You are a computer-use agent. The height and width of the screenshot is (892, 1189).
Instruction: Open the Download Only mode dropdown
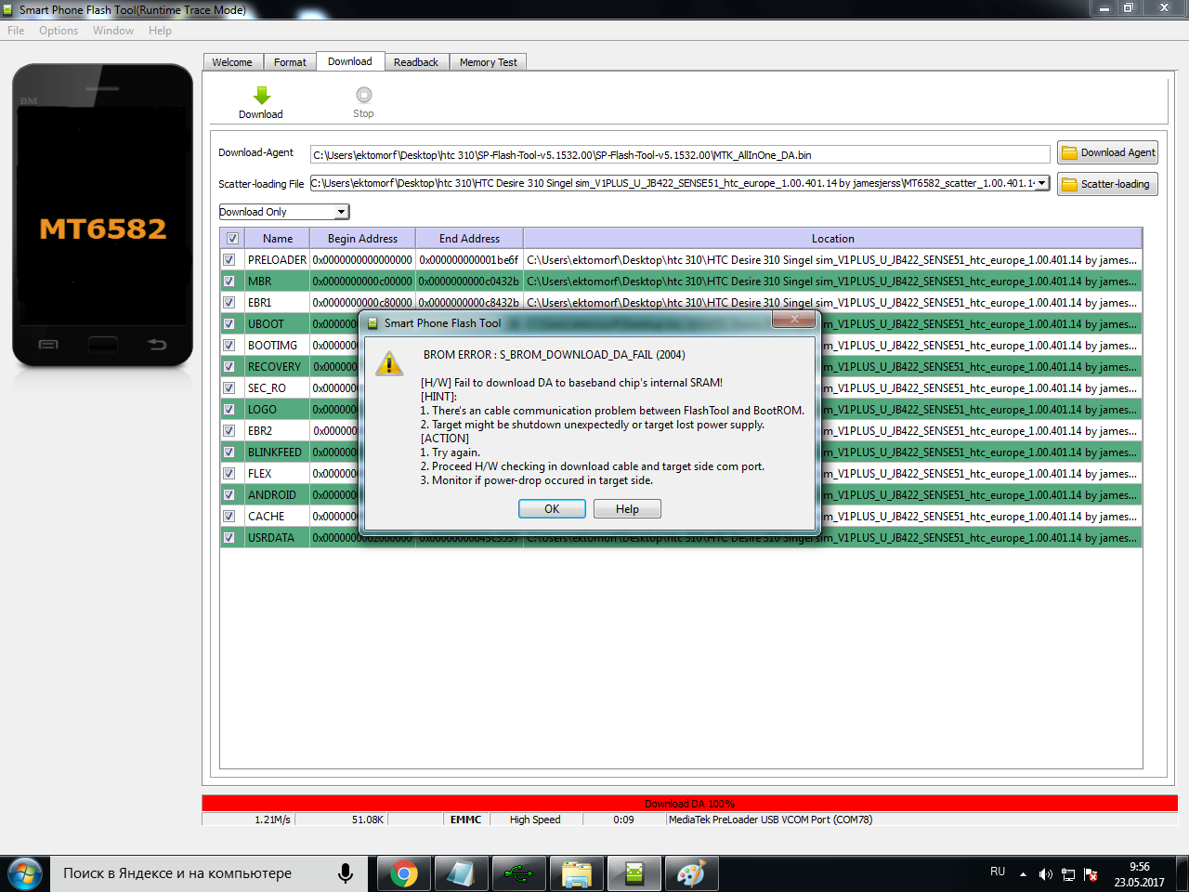click(x=284, y=212)
